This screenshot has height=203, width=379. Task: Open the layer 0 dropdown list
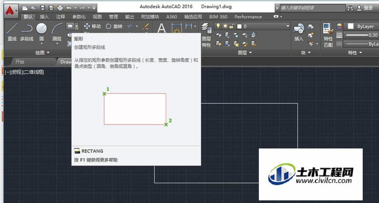click(x=288, y=26)
